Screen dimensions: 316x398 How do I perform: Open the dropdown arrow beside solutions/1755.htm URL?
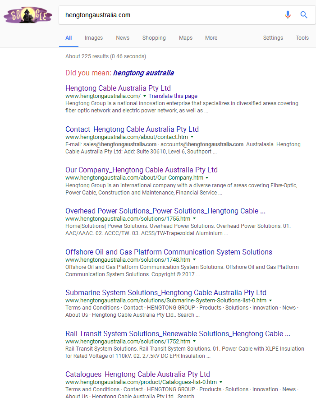coord(194,218)
